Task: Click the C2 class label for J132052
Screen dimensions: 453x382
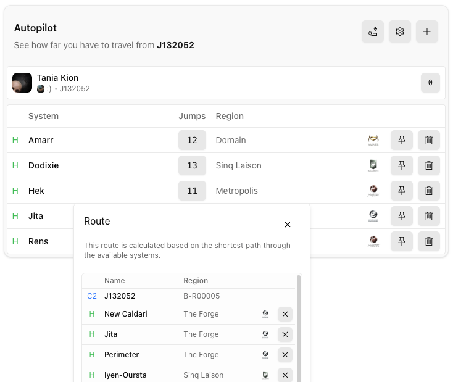Action: tap(92, 296)
